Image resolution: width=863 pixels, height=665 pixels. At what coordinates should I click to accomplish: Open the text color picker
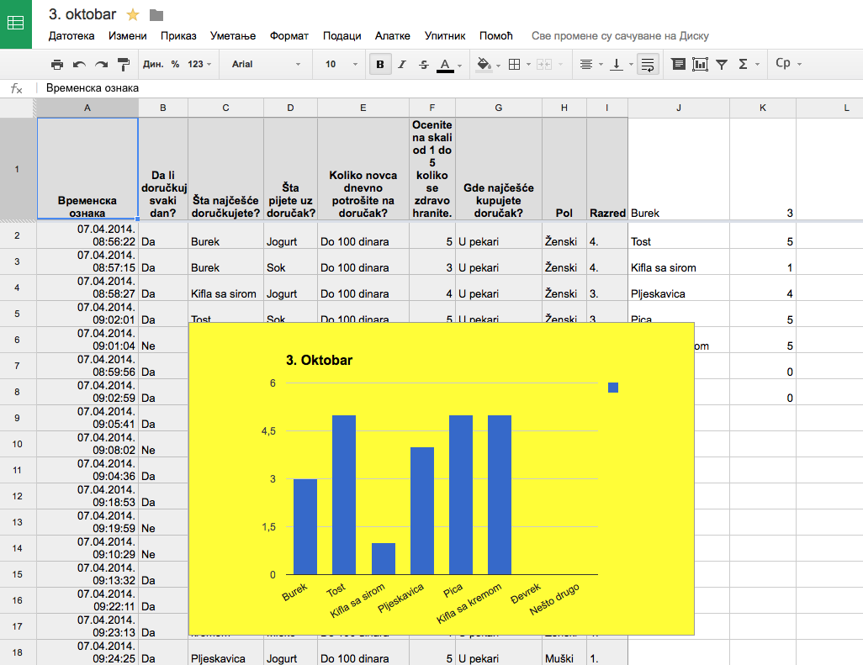tap(445, 65)
